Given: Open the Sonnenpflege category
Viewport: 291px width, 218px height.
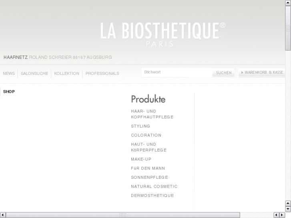Looking at the screenshot, I should (149, 177).
